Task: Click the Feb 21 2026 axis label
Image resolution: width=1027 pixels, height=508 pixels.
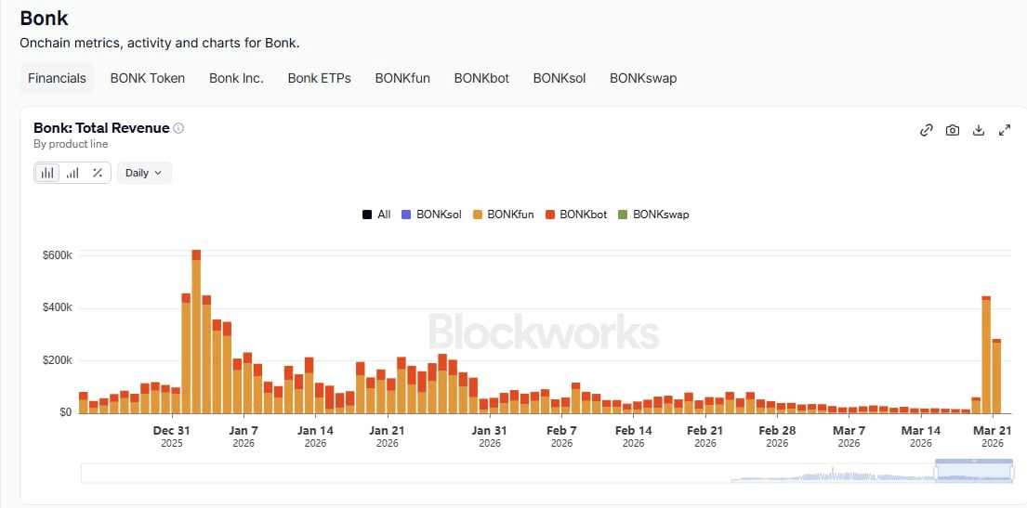Action: [705, 436]
